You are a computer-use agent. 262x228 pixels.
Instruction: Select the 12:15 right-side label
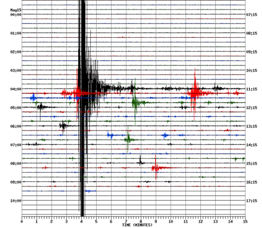tap(252, 108)
